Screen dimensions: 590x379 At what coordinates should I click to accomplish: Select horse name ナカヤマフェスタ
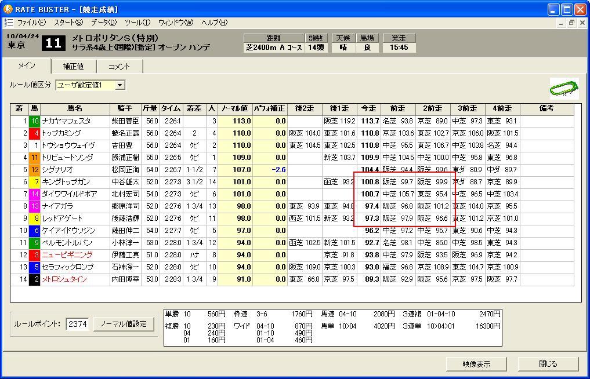click(x=66, y=121)
